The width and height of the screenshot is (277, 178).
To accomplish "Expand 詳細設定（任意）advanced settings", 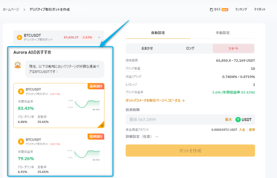I will tap(142, 136).
